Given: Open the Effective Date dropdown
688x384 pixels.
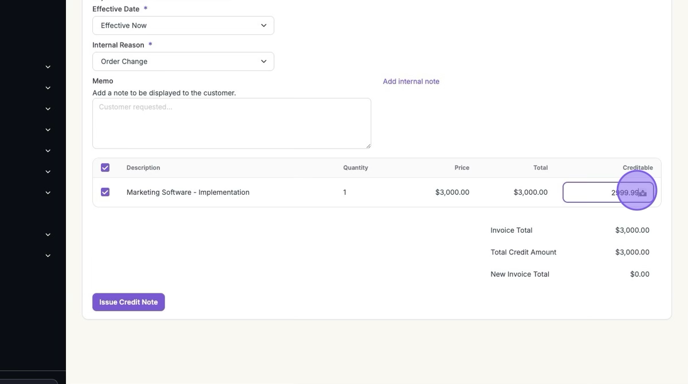Looking at the screenshot, I should (183, 25).
